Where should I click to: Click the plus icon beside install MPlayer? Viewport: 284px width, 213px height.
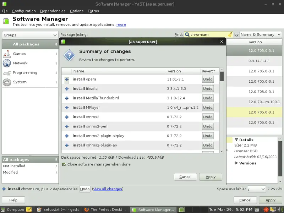[x=67, y=108]
